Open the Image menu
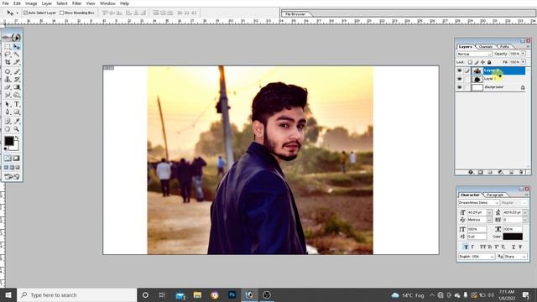537x302 pixels. click(31, 3)
